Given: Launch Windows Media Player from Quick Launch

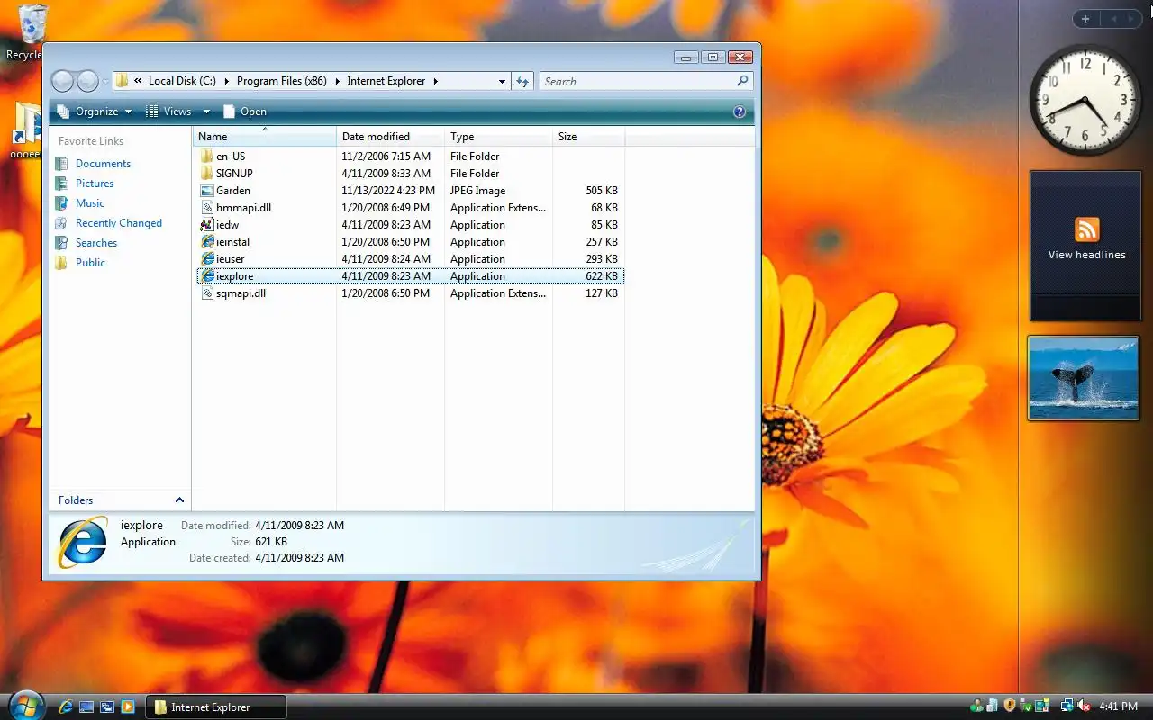Looking at the screenshot, I should 128,707.
